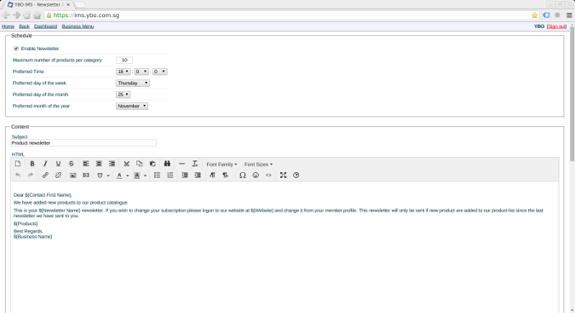Align text left
This screenshot has width=575, height=313.
(x=85, y=164)
